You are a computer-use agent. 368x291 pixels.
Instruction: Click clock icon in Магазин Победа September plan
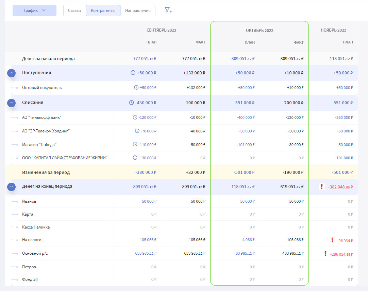[135, 144]
